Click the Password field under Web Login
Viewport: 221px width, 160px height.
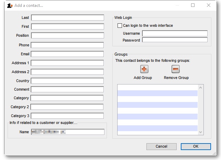coord(175,40)
